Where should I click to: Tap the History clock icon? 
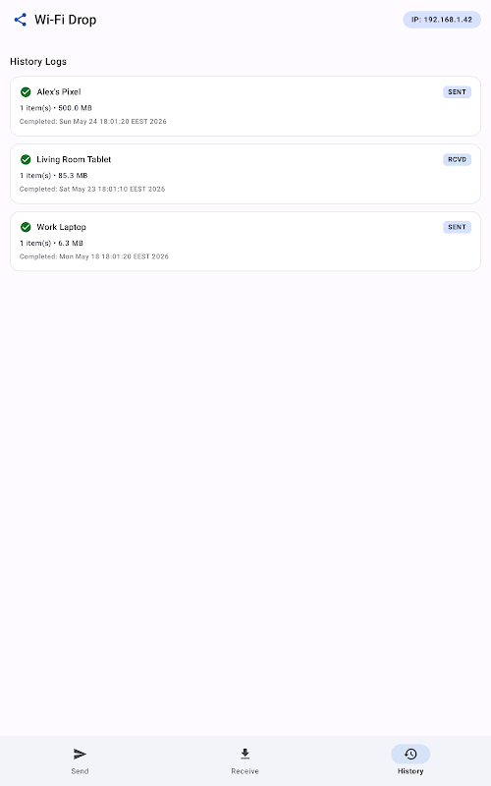pos(410,754)
